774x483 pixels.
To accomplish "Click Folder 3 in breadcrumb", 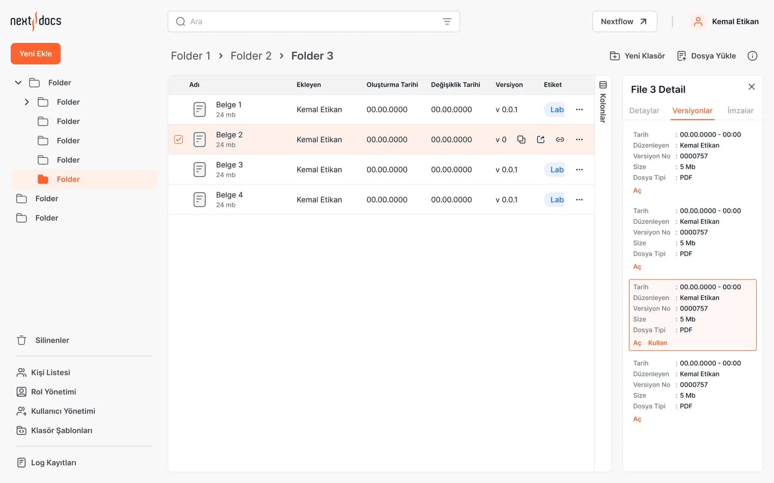I will (x=312, y=56).
